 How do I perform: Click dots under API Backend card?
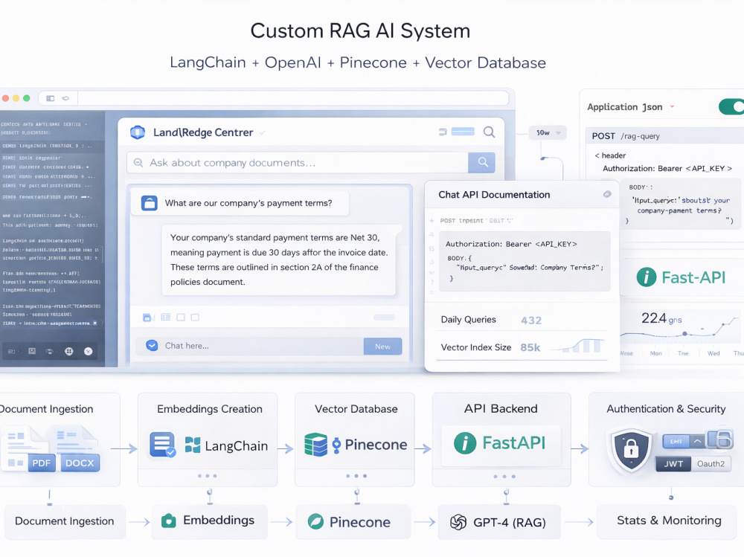504,476
